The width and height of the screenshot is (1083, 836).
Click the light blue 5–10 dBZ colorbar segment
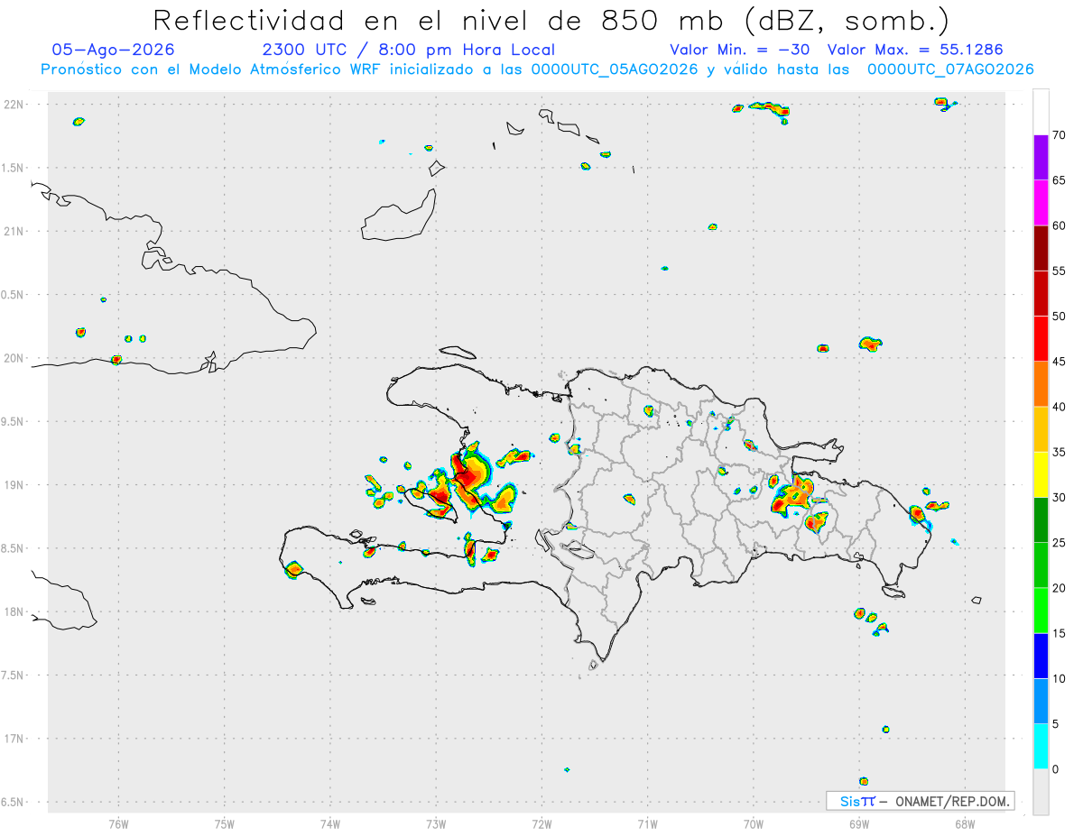click(x=1041, y=702)
